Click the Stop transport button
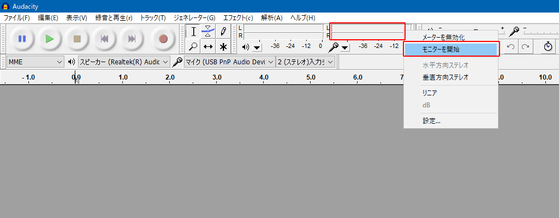 pos(78,39)
